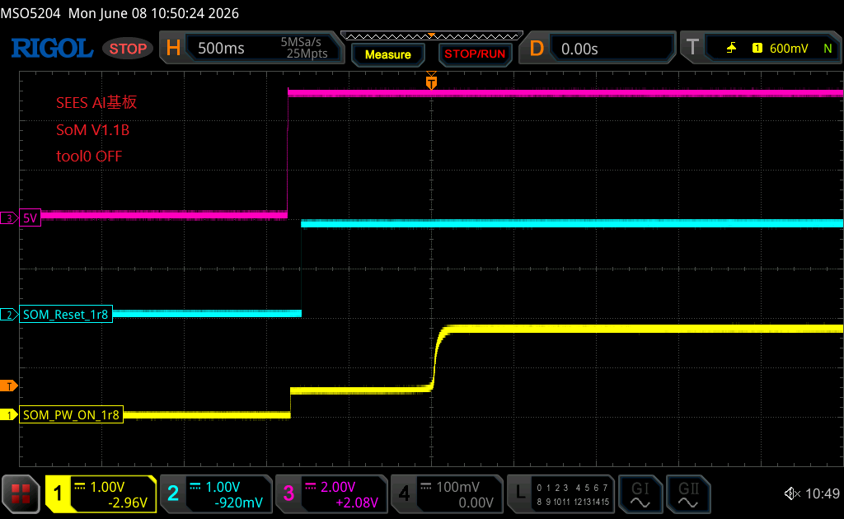Click the 10:49 clock display
The height and width of the screenshot is (519, 844).
click(822, 493)
